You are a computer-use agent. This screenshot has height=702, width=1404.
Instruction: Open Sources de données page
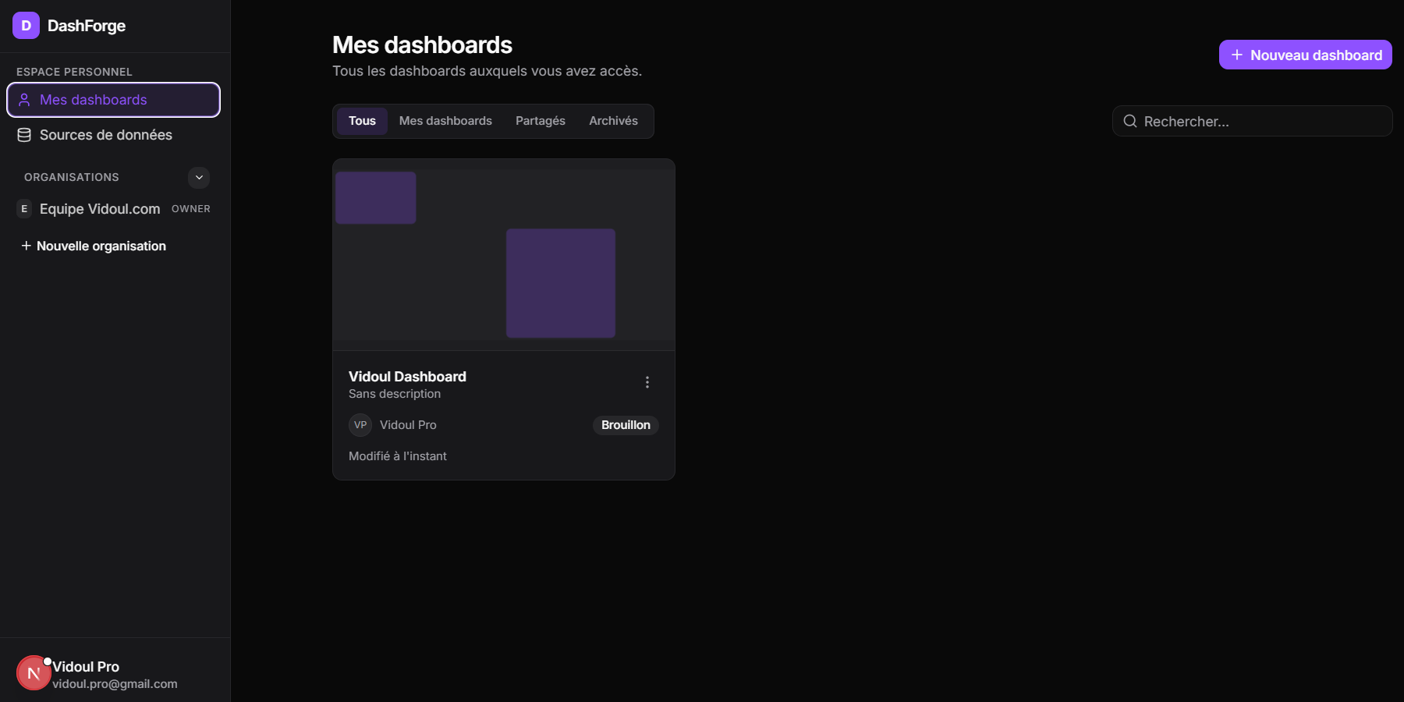click(114, 135)
